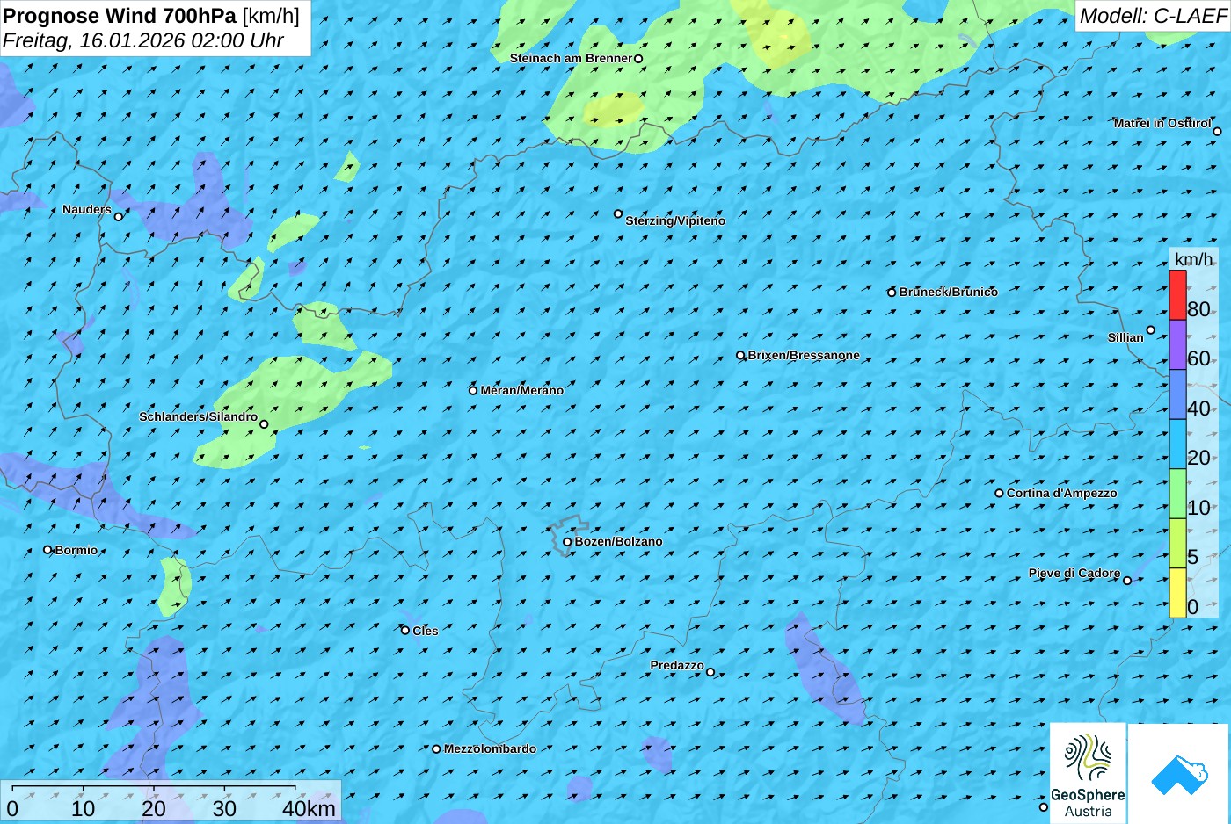Click the blue cloud arrow logo

(1179, 774)
